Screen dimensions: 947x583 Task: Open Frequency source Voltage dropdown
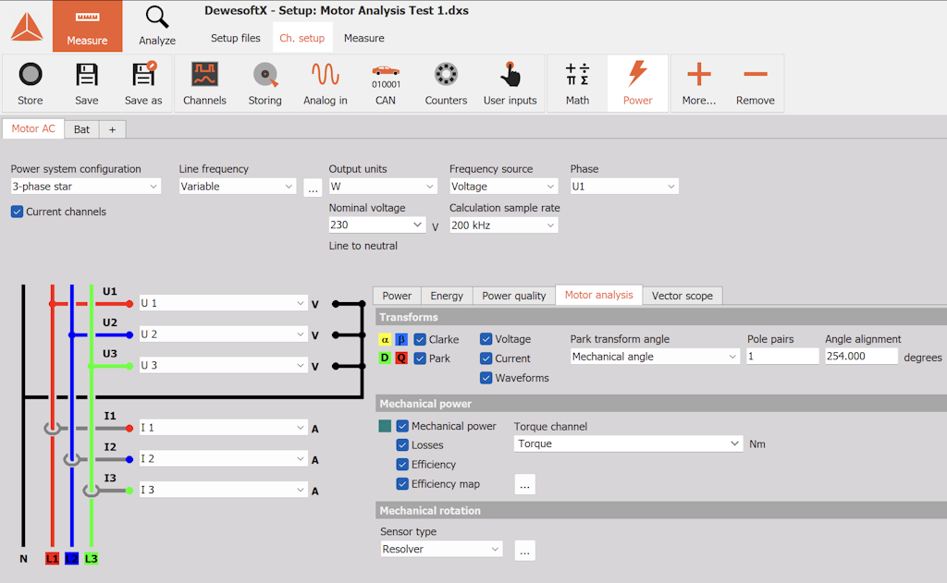[x=503, y=187]
